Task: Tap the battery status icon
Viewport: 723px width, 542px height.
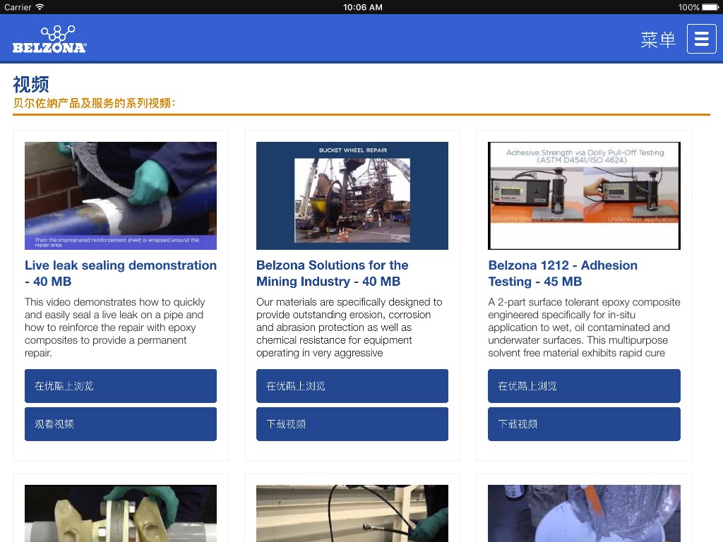Action: pos(710,7)
